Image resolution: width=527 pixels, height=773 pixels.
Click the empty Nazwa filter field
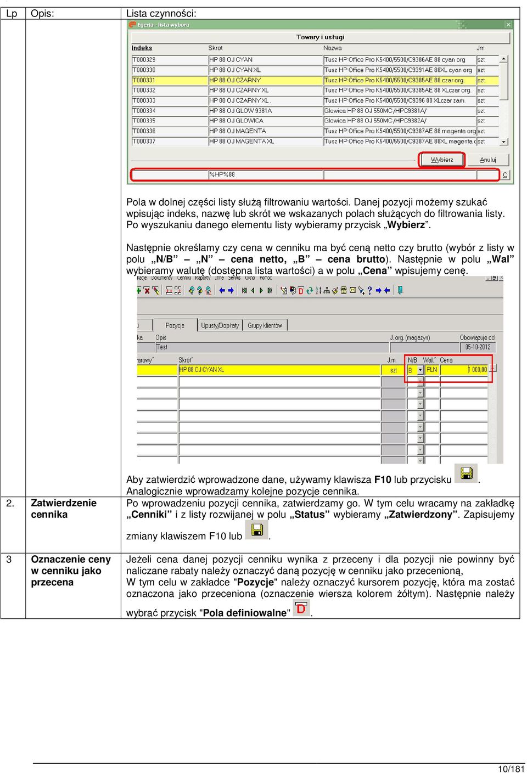(400, 174)
